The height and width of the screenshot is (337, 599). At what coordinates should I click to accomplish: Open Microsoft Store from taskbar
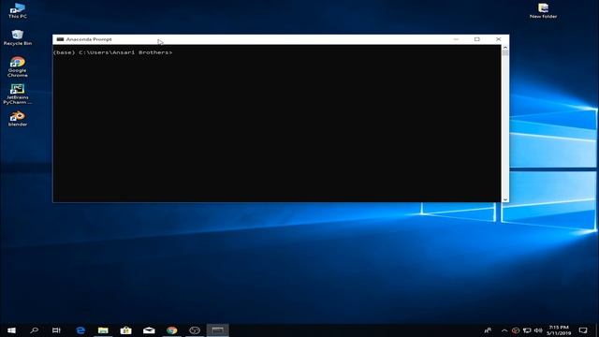[x=126, y=330]
